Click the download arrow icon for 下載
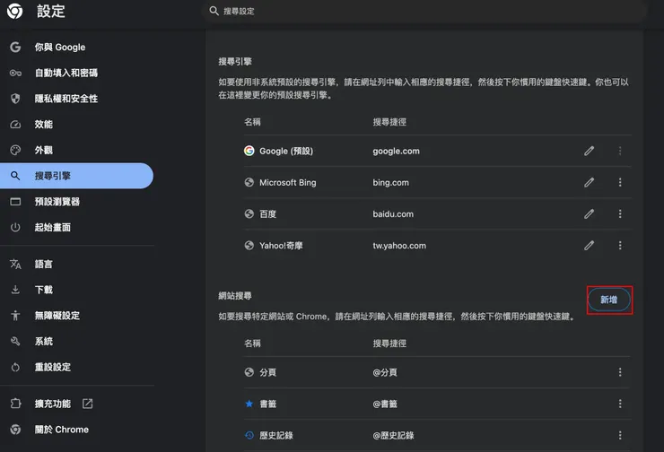 click(x=15, y=290)
